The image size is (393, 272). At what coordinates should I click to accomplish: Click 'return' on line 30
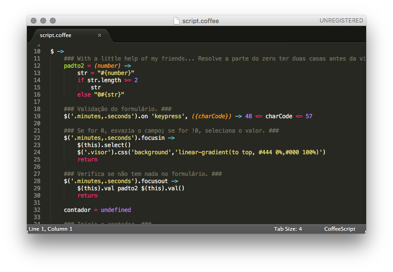(x=87, y=196)
